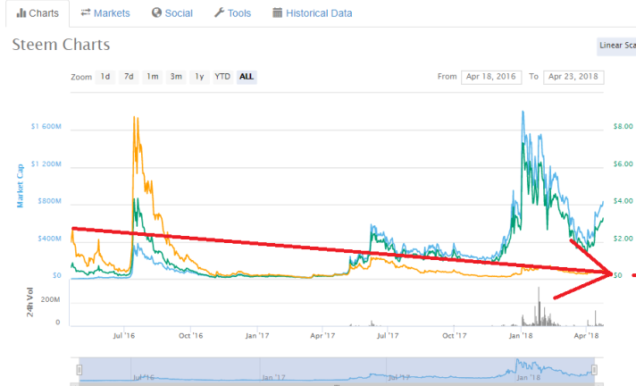Click the 200M volume axis value

50,299
